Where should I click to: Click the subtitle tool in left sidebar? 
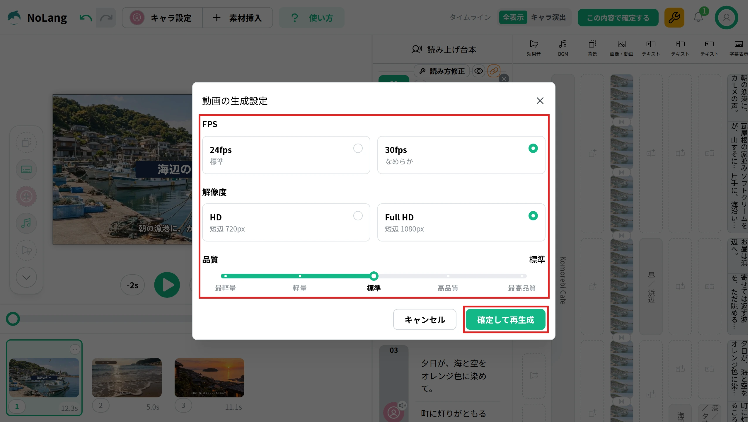(x=26, y=169)
